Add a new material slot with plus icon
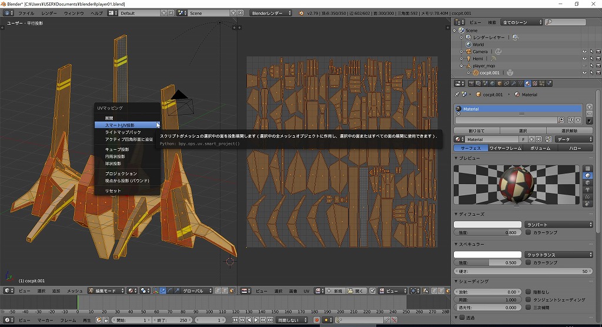 coord(590,106)
